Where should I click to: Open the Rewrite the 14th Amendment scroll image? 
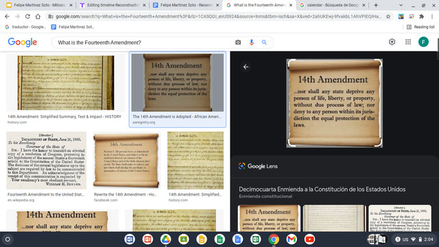point(126,161)
